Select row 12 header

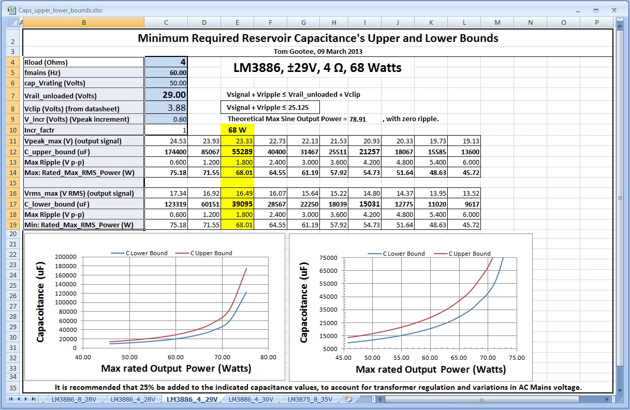pyautogui.click(x=12, y=152)
